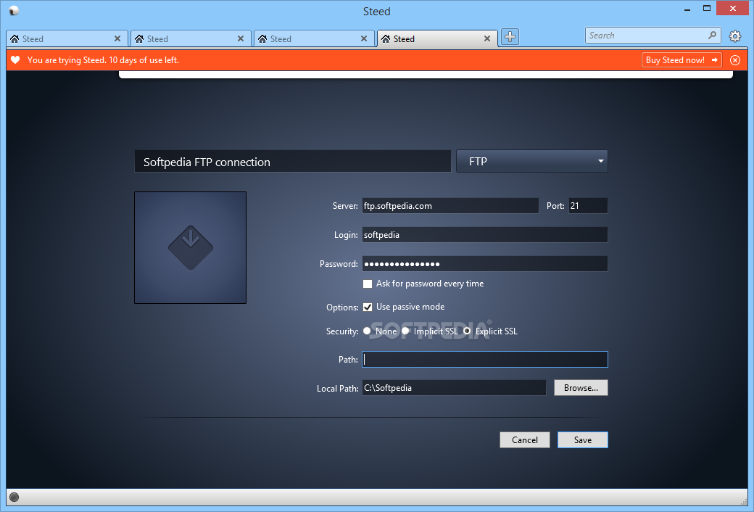Image resolution: width=754 pixels, height=512 pixels.
Task: Click the status circle in the bottom bar
Action: [x=14, y=497]
